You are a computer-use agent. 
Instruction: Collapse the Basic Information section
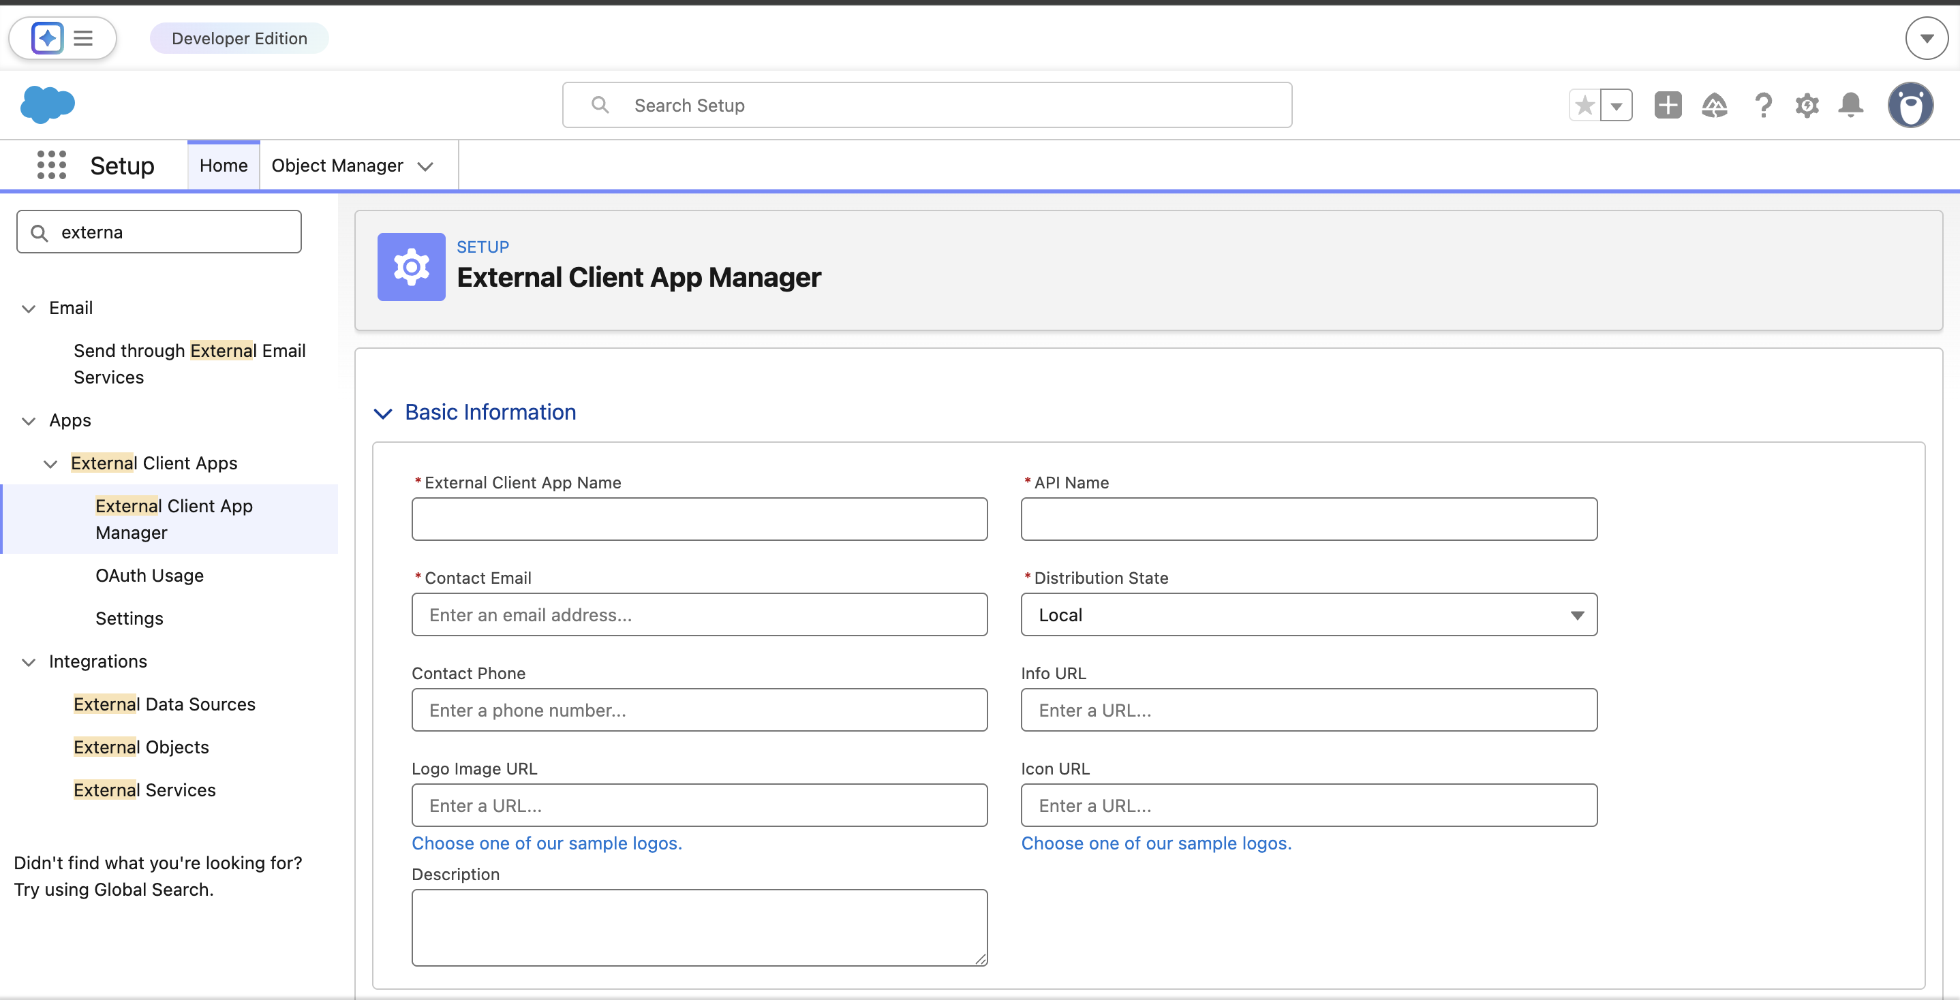pos(383,413)
